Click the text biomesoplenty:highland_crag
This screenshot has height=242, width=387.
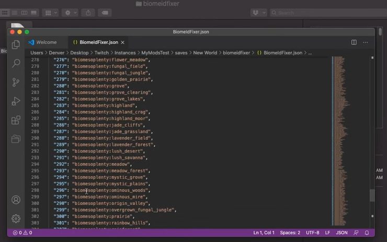pyautogui.click(x=111, y=112)
